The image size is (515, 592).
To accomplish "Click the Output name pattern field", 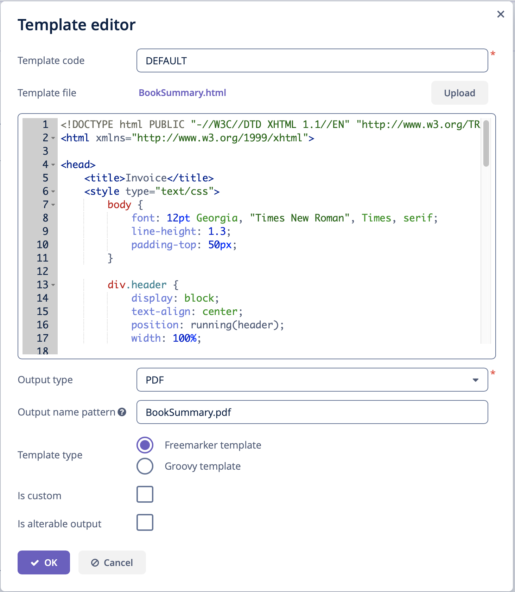I will 312,412.
